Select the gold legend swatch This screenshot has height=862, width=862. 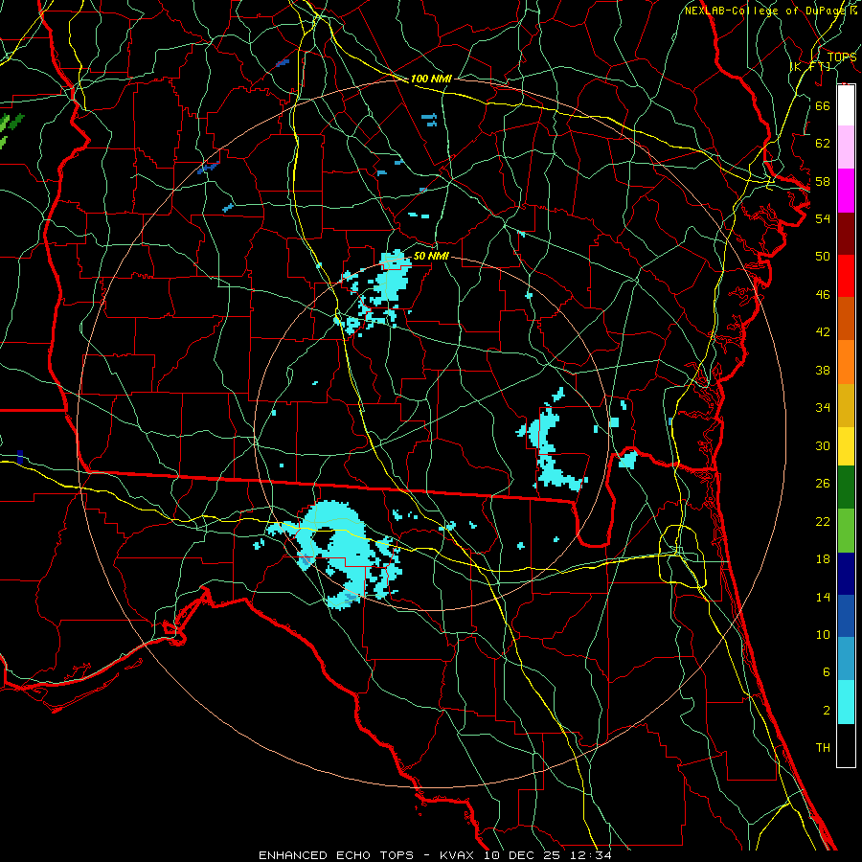[x=846, y=405]
